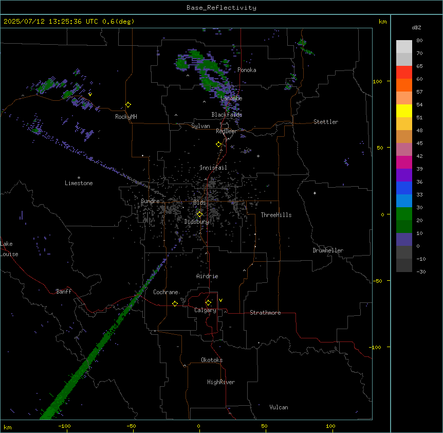Image resolution: width=443 pixels, height=433 pixels.
Task: Click the Drumheller label
Action: [x=328, y=250]
